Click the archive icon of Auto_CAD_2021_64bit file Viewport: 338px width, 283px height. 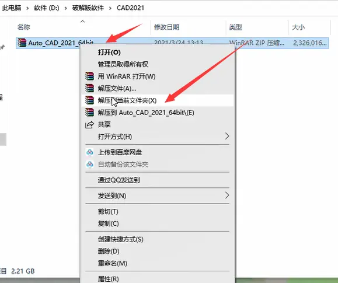click(x=22, y=43)
